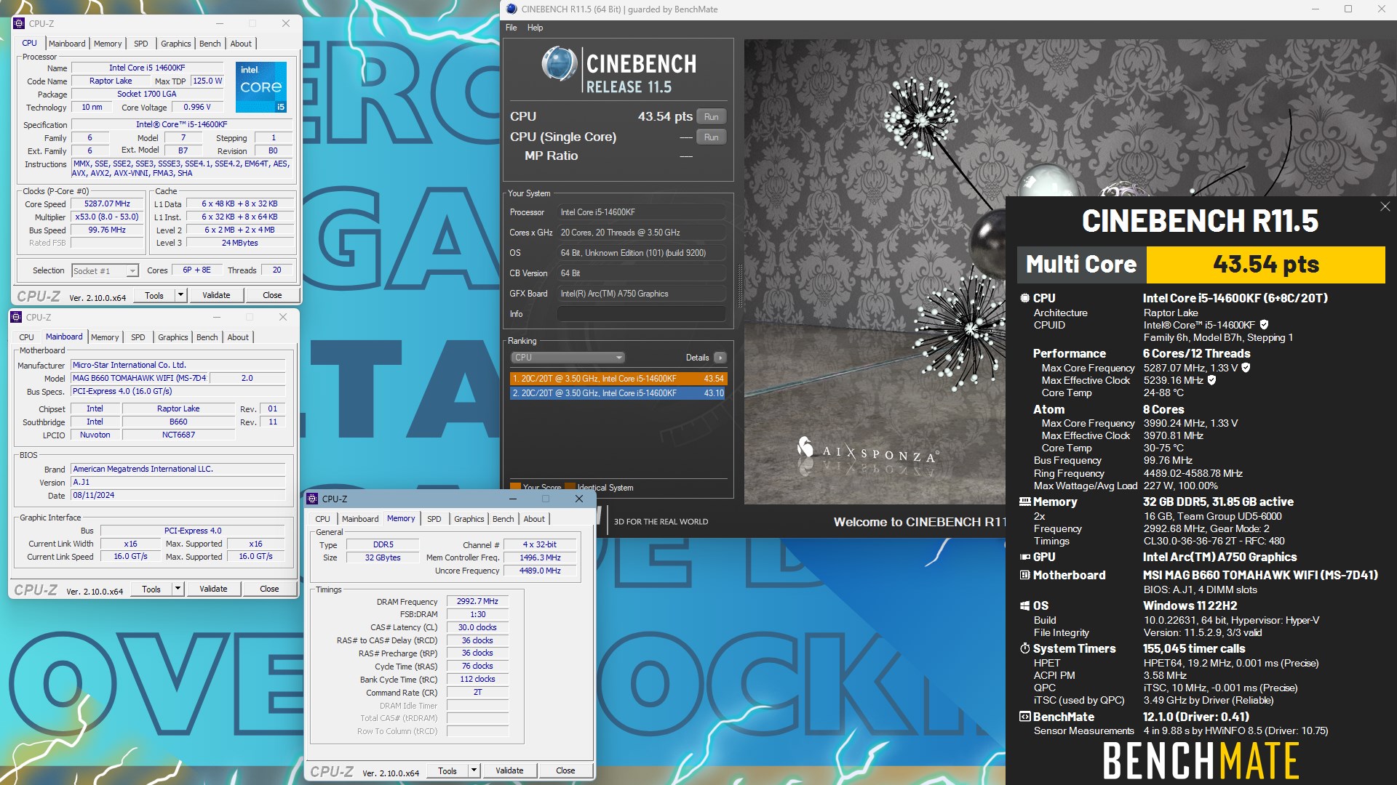This screenshot has height=785, width=1397.
Task: Open About tab in Memory CPU-Z window
Action: [x=534, y=519]
